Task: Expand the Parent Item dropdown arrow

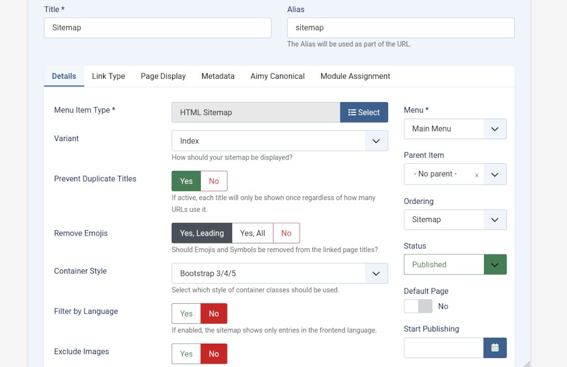Action: tap(495, 175)
